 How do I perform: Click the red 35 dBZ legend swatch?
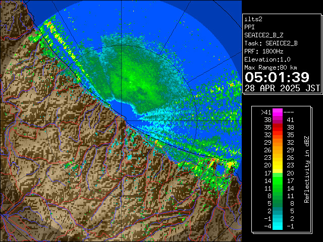pyautogui.click(x=277, y=128)
